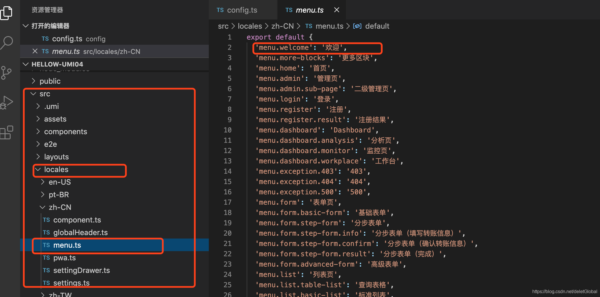Click the src breadcrumb segment
This screenshot has height=297, width=600.
(x=223, y=26)
